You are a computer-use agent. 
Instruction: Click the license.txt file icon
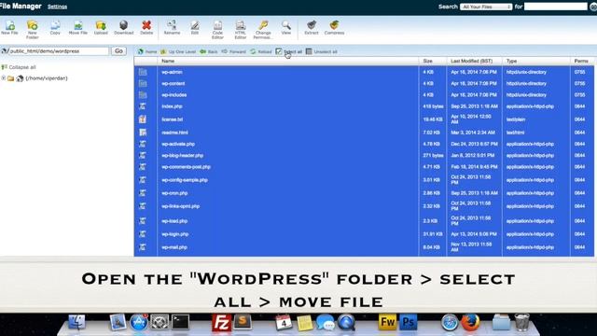143,119
